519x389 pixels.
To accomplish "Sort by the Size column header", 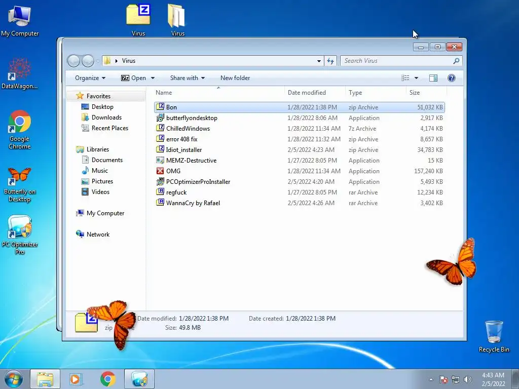I will (x=426, y=93).
